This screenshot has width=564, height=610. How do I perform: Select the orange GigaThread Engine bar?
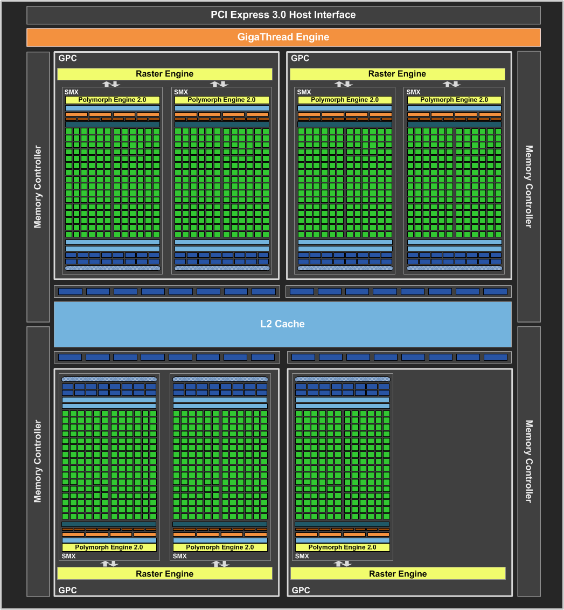click(x=283, y=37)
